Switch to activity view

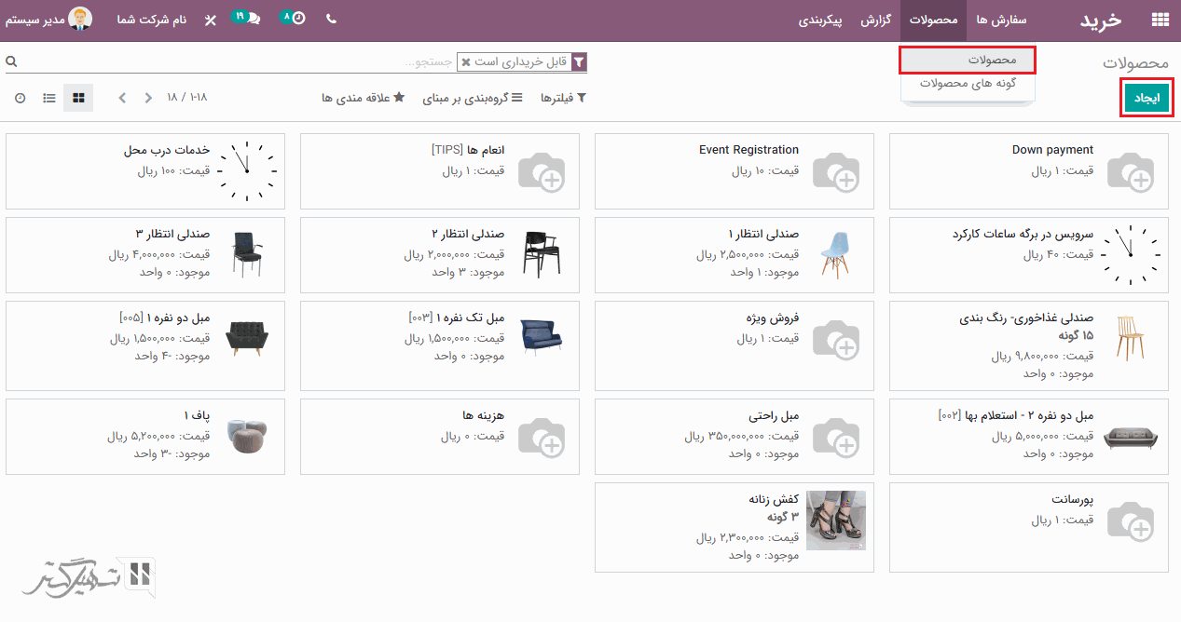point(21,98)
